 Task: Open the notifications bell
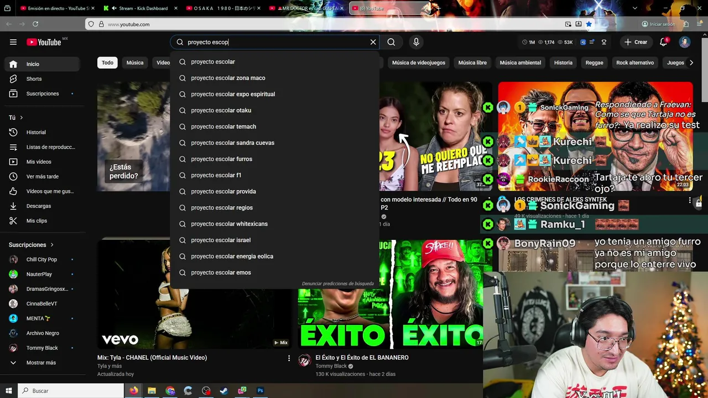664,42
